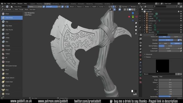Select the Pinch brush

tap(12, 70)
